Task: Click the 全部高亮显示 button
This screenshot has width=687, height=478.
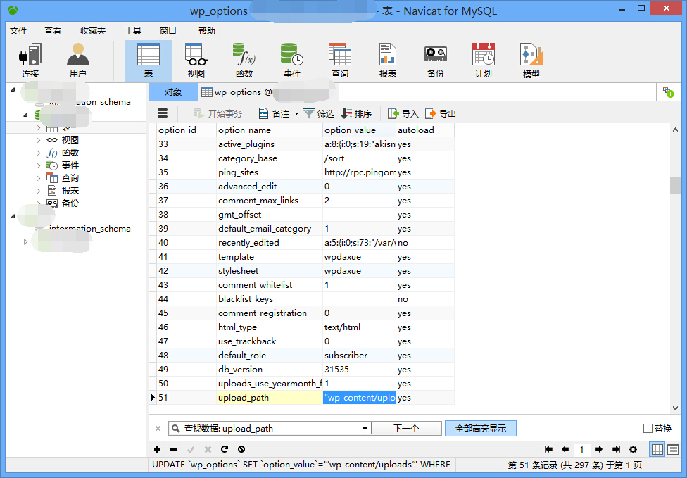Action: 480,428
